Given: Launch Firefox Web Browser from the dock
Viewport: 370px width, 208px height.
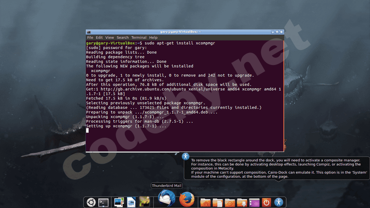Looking at the screenshot, I should [x=186, y=199].
